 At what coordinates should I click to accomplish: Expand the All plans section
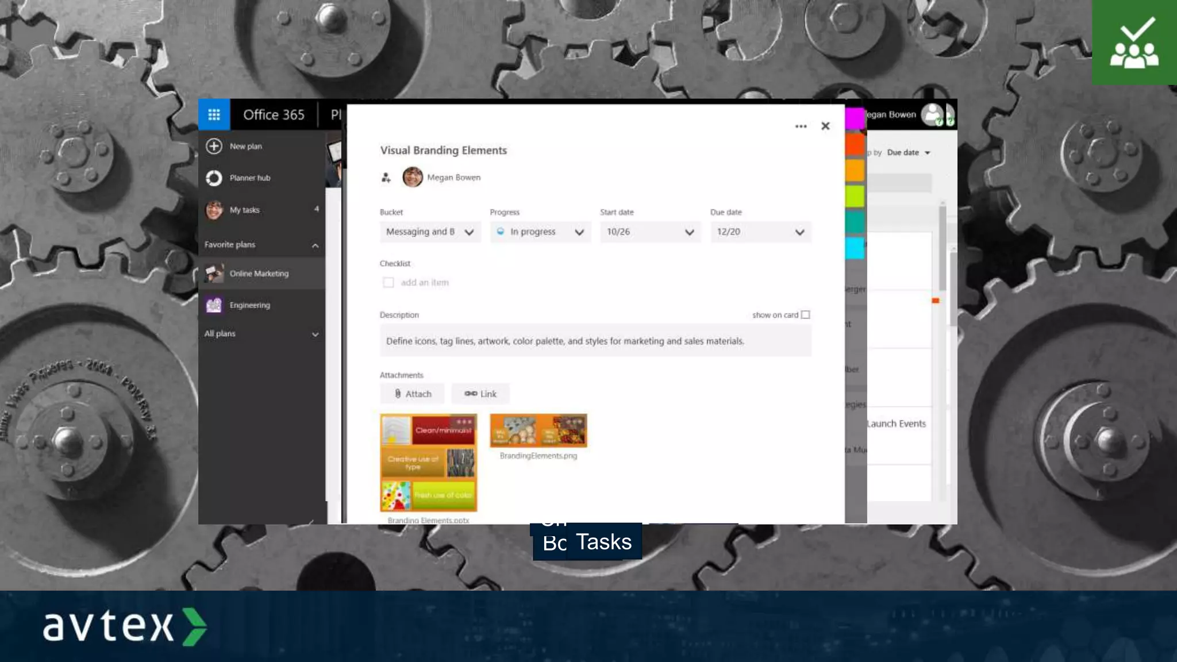tap(315, 334)
